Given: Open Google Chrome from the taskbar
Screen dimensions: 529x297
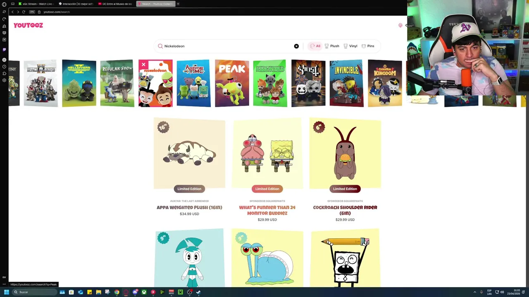Looking at the screenshot, I should pyautogui.click(x=117, y=292).
